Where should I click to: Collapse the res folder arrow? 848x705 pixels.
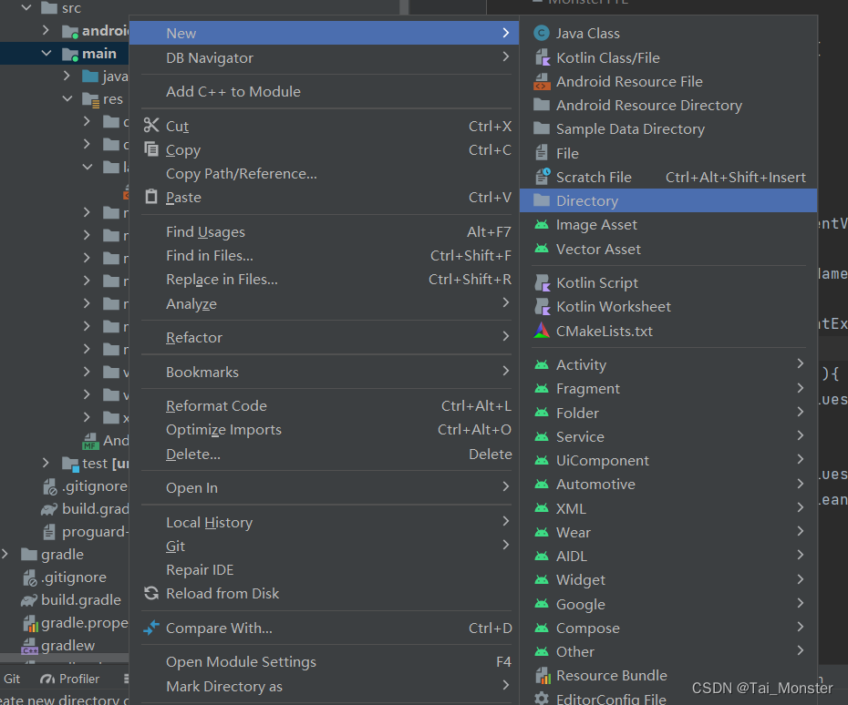(67, 99)
